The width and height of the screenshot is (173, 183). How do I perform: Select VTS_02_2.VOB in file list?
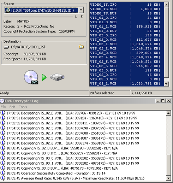(x=126, y=48)
